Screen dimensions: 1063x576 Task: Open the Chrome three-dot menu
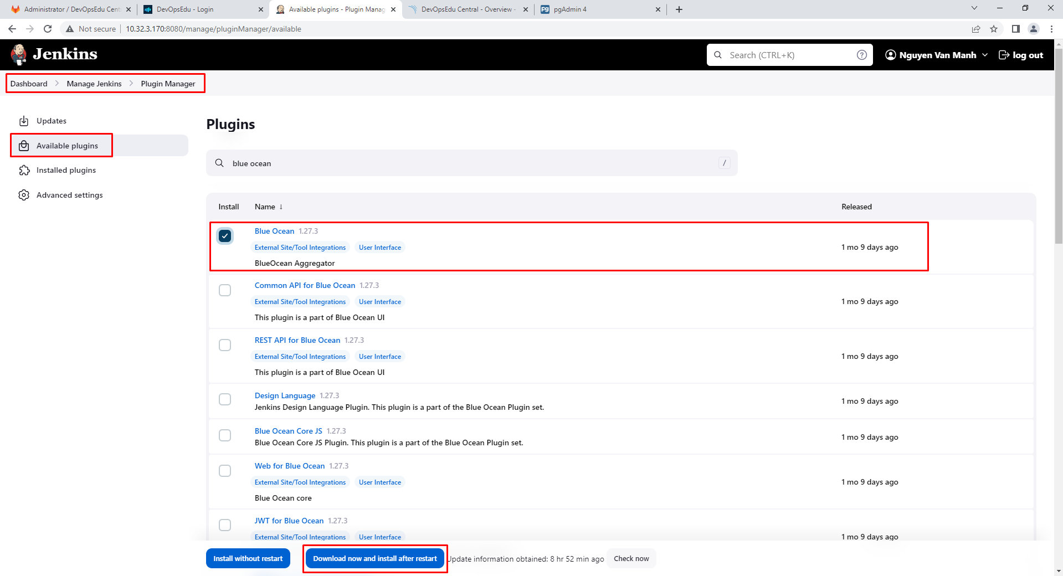click(x=1051, y=29)
